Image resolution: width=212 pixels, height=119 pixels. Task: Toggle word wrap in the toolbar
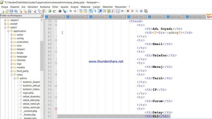[x=91, y=11]
